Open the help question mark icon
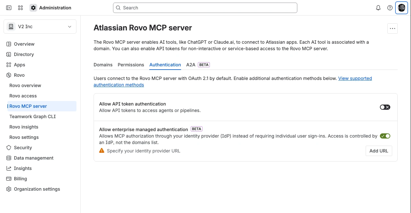The width and height of the screenshot is (411, 213). click(x=390, y=8)
